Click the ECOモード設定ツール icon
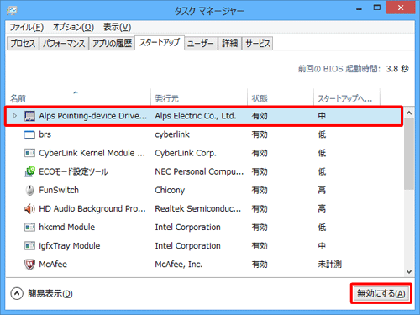420x315 pixels. pyautogui.click(x=29, y=171)
